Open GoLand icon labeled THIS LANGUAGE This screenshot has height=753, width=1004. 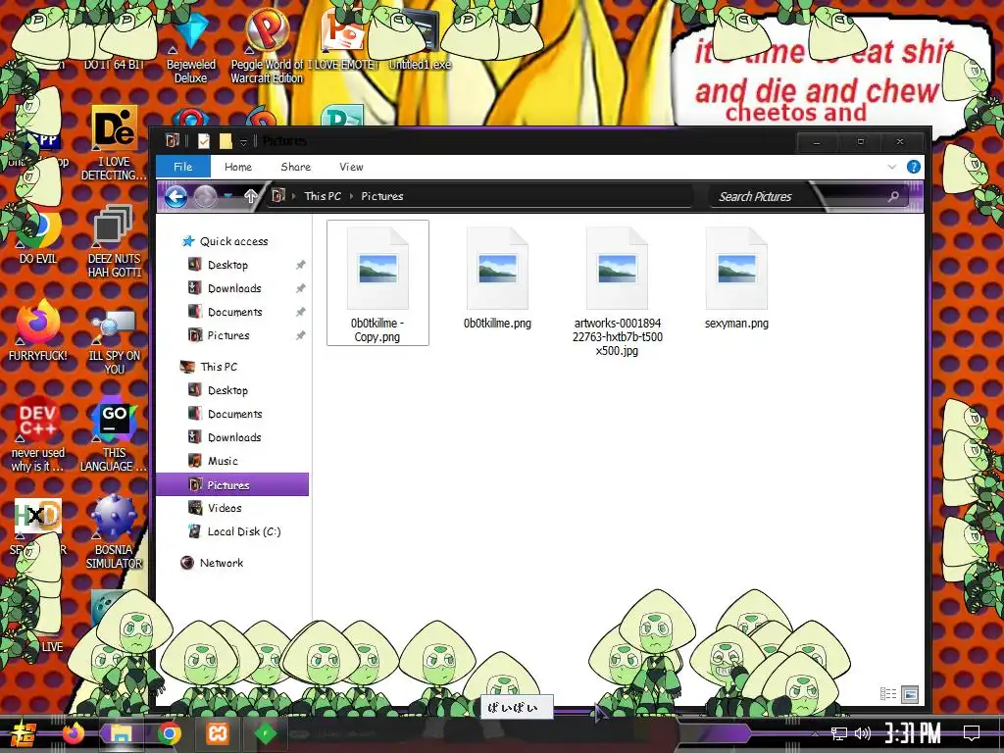[x=114, y=435]
